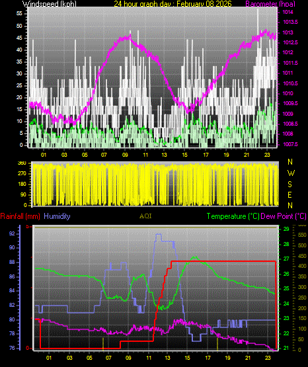Click the 1008.5 barometer axis value

pos(290,124)
